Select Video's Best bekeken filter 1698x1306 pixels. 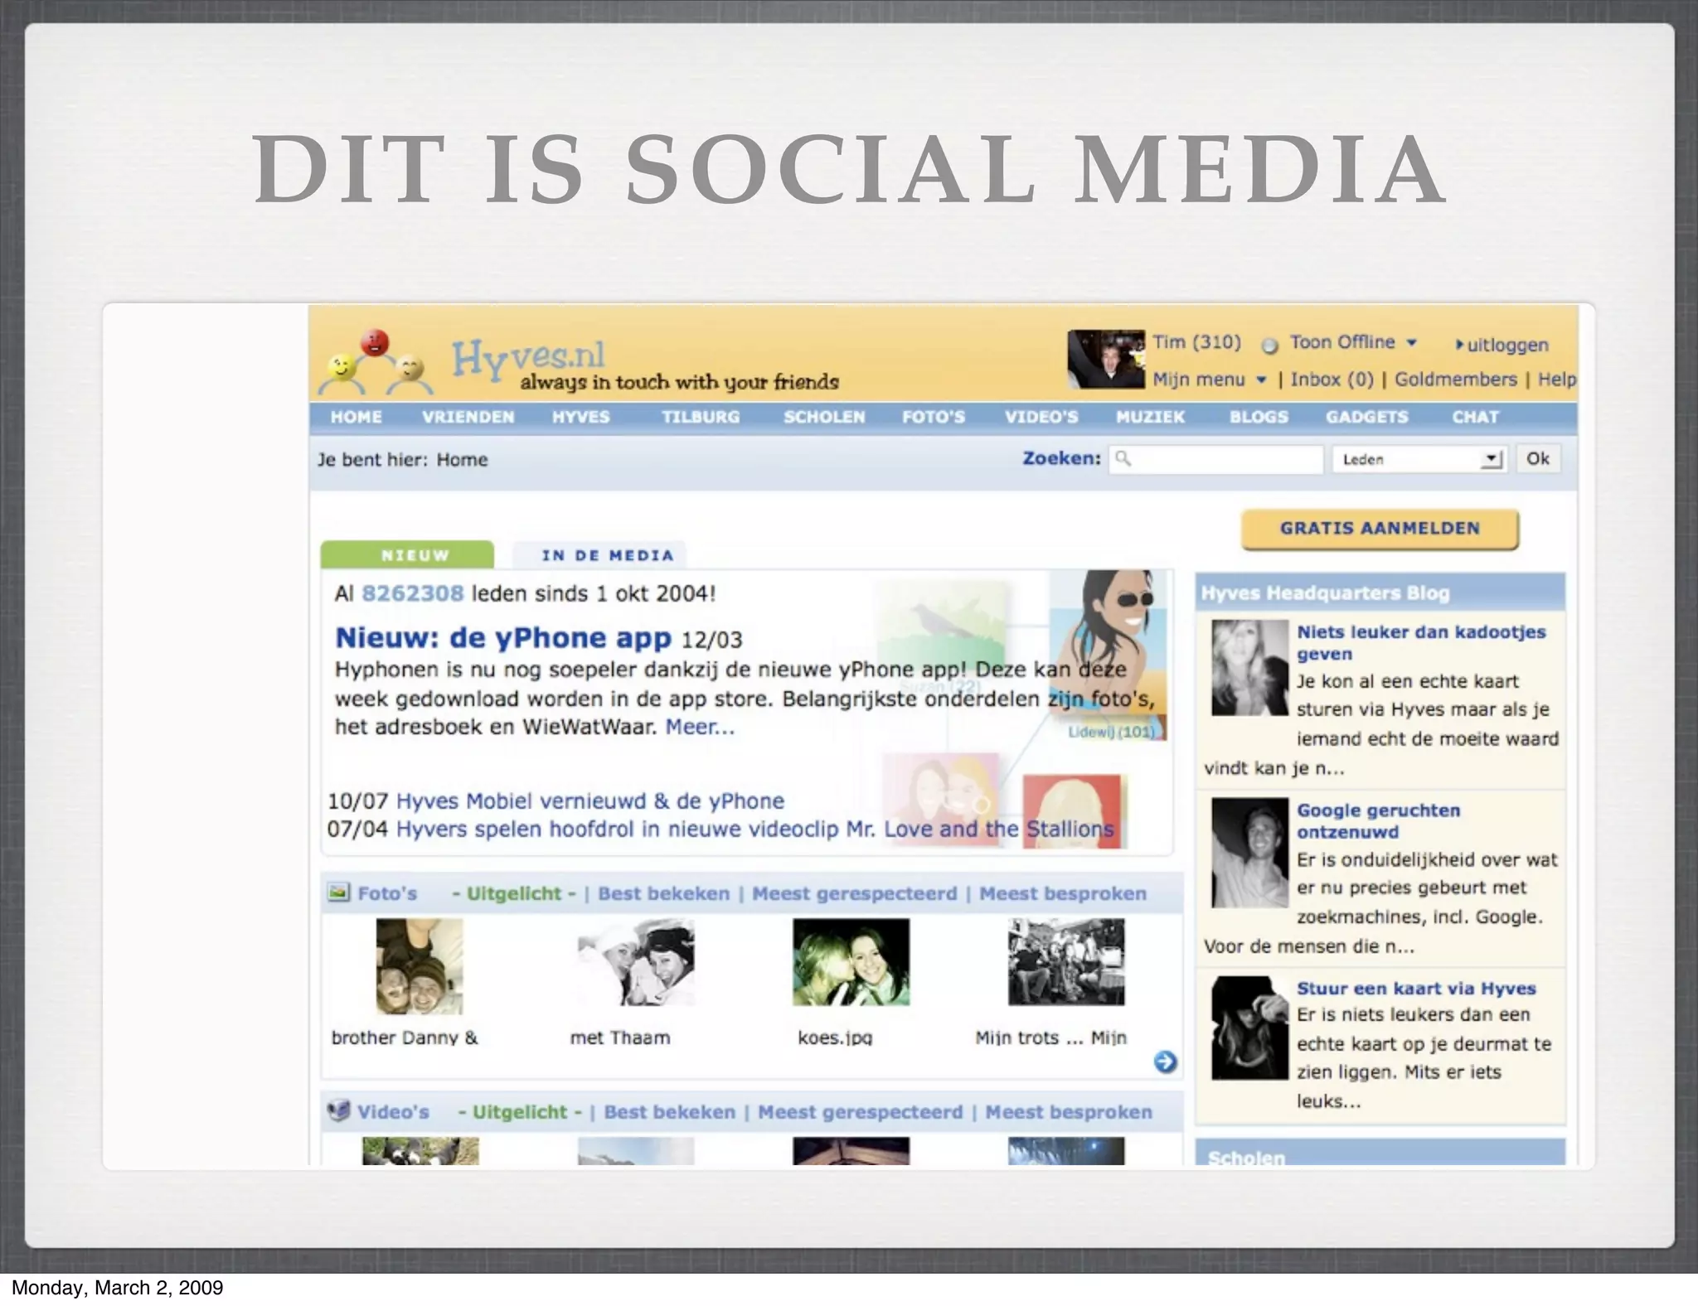click(669, 1112)
